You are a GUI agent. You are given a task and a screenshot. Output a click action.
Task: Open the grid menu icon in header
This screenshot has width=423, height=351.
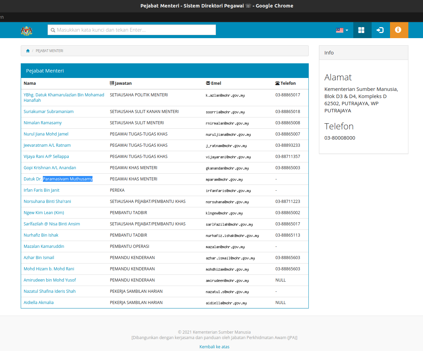361,30
